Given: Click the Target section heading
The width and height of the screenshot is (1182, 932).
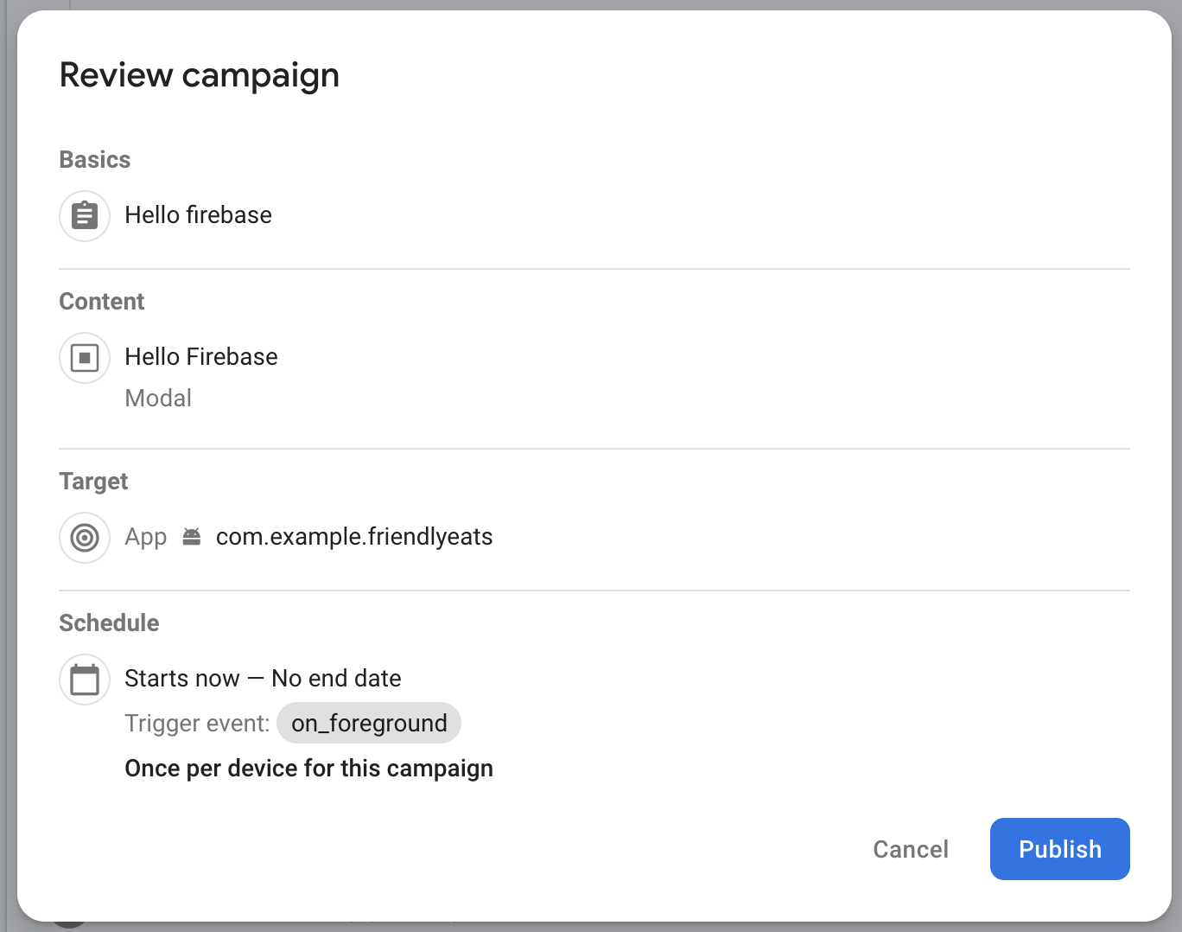Looking at the screenshot, I should tap(93, 482).
